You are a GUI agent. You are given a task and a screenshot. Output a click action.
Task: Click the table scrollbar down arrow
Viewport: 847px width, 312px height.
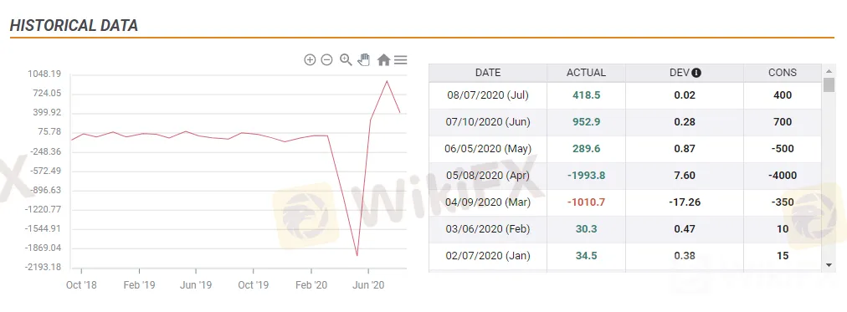pyautogui.click(x=829, y=264)
